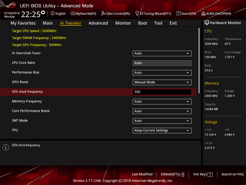Click the info icon in help panel
246x185 pixels.
pyautogui.click(x=6, y=147)
